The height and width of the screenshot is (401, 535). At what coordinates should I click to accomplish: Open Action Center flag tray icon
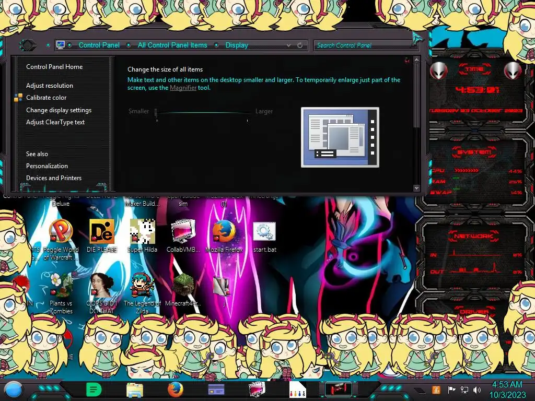click(451, 390)
